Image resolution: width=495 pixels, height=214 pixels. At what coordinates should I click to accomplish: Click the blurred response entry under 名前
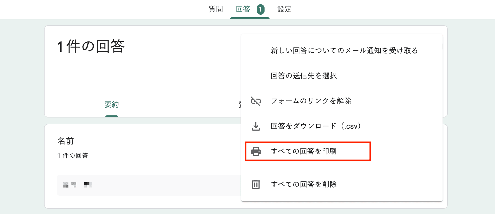pyautogui.click(x=78, y=185)
